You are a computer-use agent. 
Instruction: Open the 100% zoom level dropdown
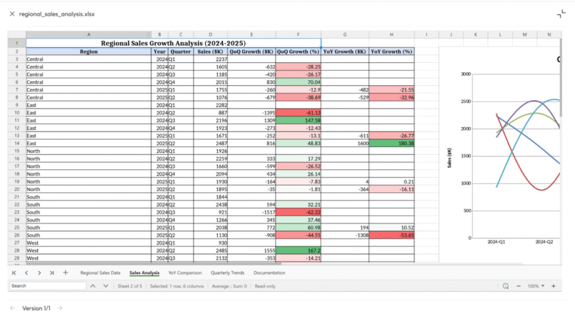point(536,286)
